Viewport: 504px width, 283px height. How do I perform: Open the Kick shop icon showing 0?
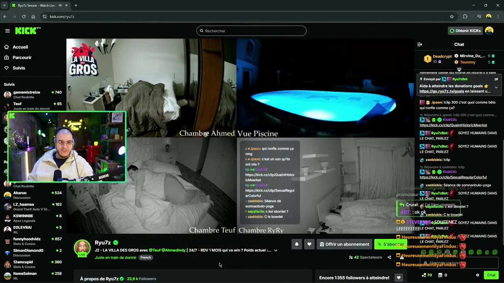[443, 275]
